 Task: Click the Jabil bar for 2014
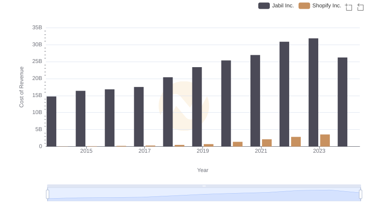point(52,121)
